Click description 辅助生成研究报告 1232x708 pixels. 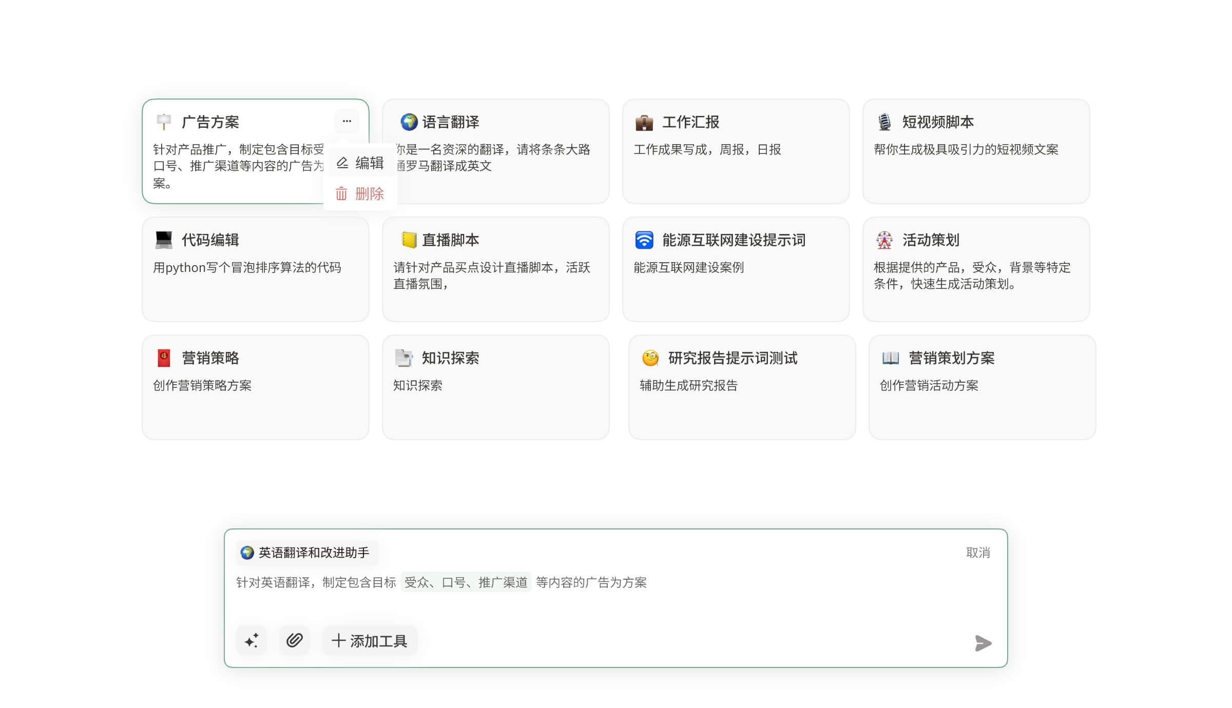tap(689, 385)
